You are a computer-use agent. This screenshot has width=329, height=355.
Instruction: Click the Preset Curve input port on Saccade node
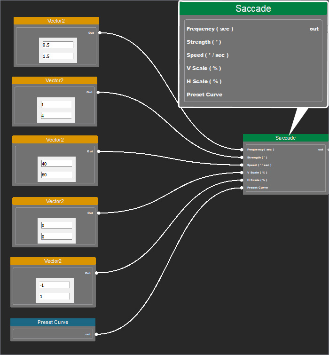(x=242, y=188)
